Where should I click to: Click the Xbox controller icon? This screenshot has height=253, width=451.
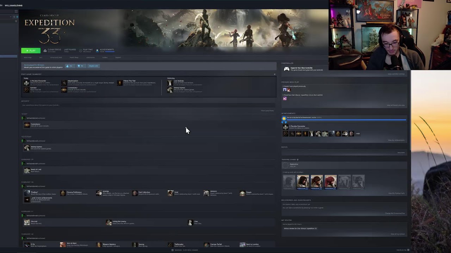point(286,69)
